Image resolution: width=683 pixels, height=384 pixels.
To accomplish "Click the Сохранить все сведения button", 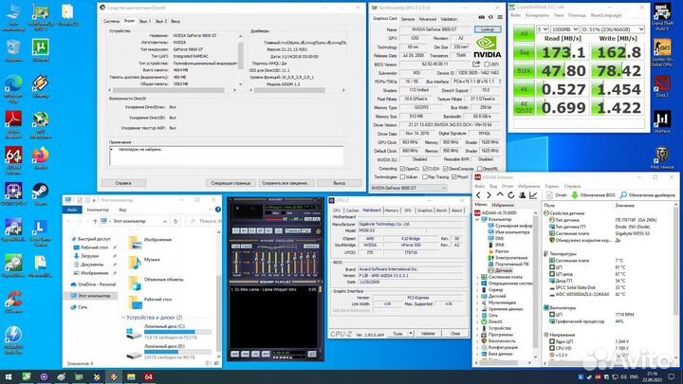I will [x=286, y=183].
